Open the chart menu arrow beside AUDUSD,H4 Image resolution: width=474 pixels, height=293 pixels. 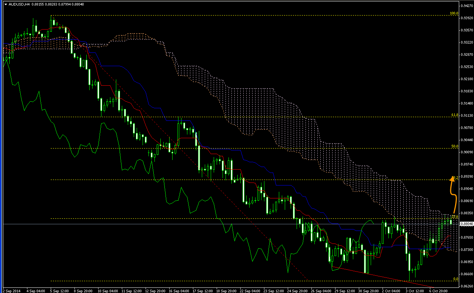click(6, 4)
